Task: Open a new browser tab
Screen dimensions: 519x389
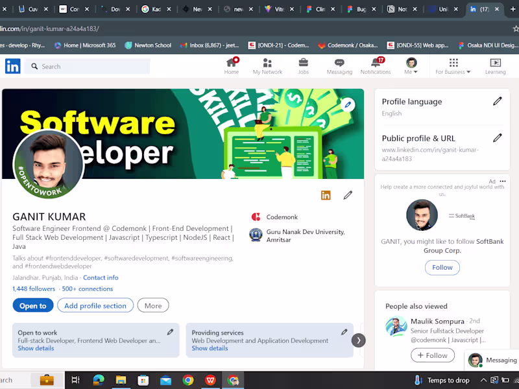Action: tap(513, 9)
